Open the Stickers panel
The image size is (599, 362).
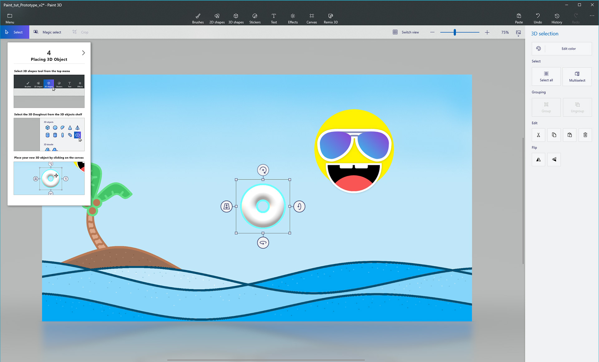pos(255,18)
